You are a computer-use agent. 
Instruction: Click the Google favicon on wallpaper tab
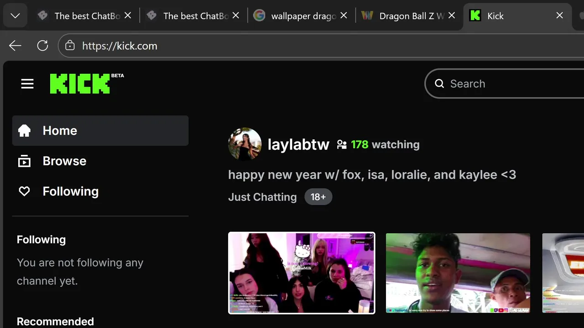[259, 15]
